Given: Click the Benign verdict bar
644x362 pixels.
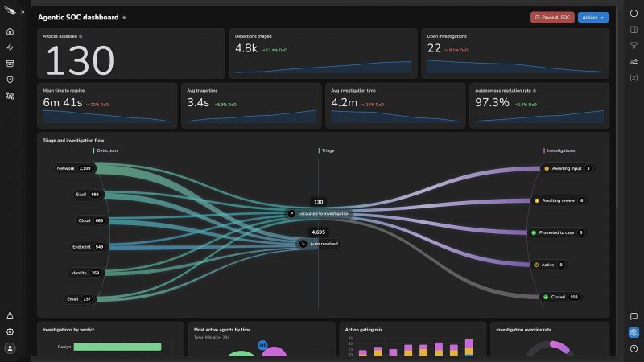Looking at the screenshot, I should 118,347.
